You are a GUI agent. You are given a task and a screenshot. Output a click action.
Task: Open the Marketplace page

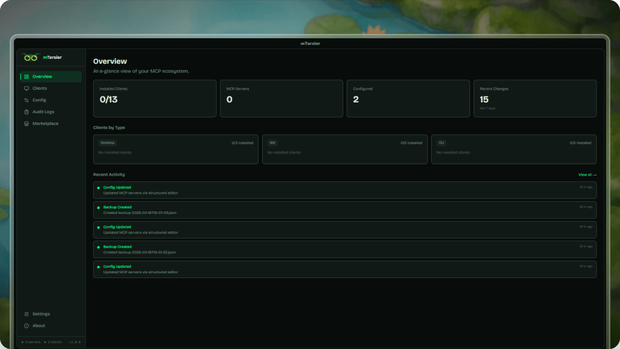[x=45, y=124]
